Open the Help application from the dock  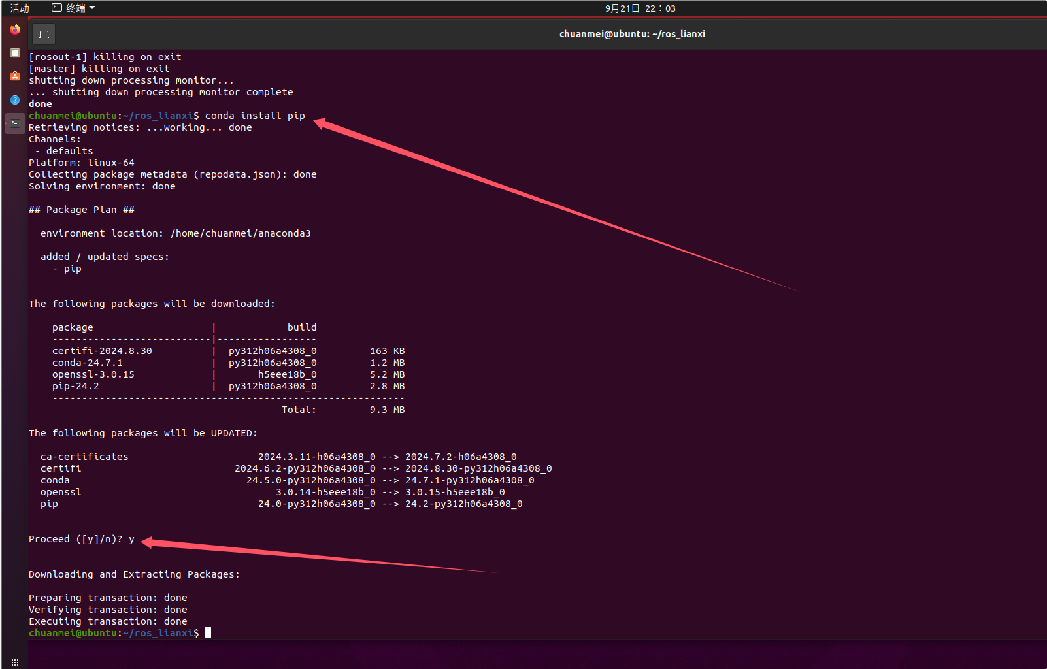(14, 99)
